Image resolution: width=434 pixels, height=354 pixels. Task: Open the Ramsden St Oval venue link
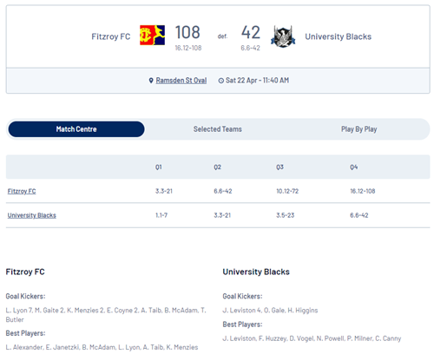pyautogui.click(x=181, y=81)
